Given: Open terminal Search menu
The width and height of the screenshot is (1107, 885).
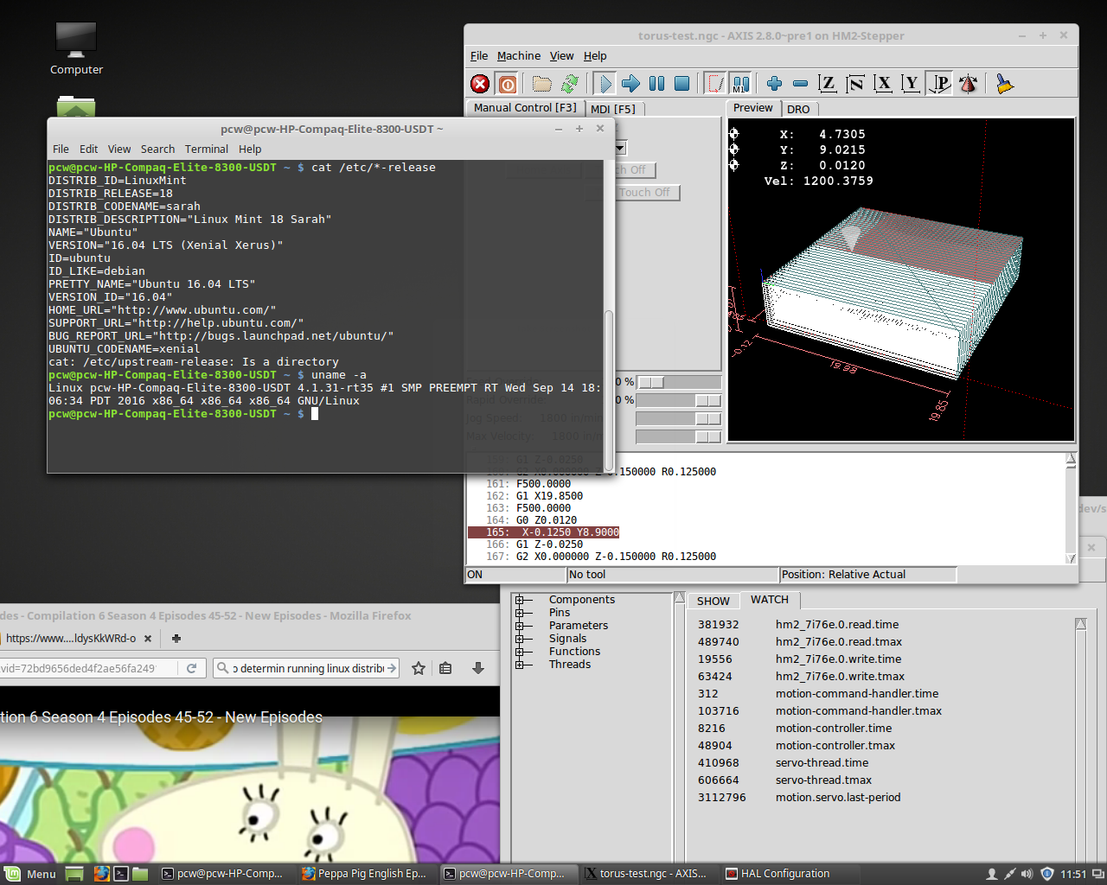Looking at the screenshot, I should tap(157, 150).
